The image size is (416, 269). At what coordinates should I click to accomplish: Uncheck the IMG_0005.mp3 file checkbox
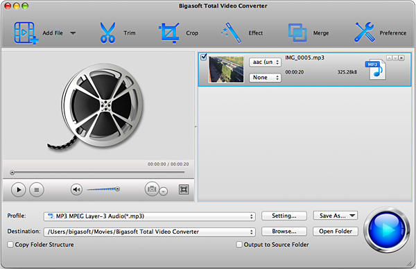point(203,57)
